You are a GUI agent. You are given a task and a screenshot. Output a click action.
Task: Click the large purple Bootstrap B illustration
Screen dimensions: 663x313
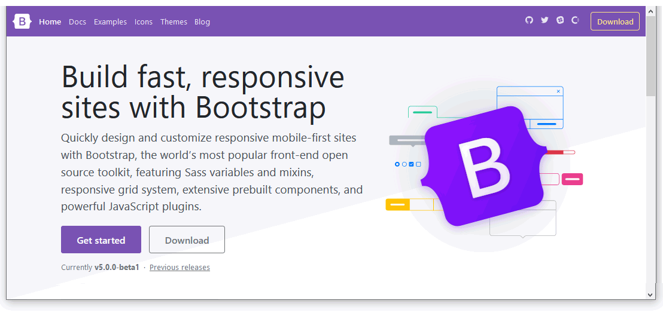click(x=483, y=166)
